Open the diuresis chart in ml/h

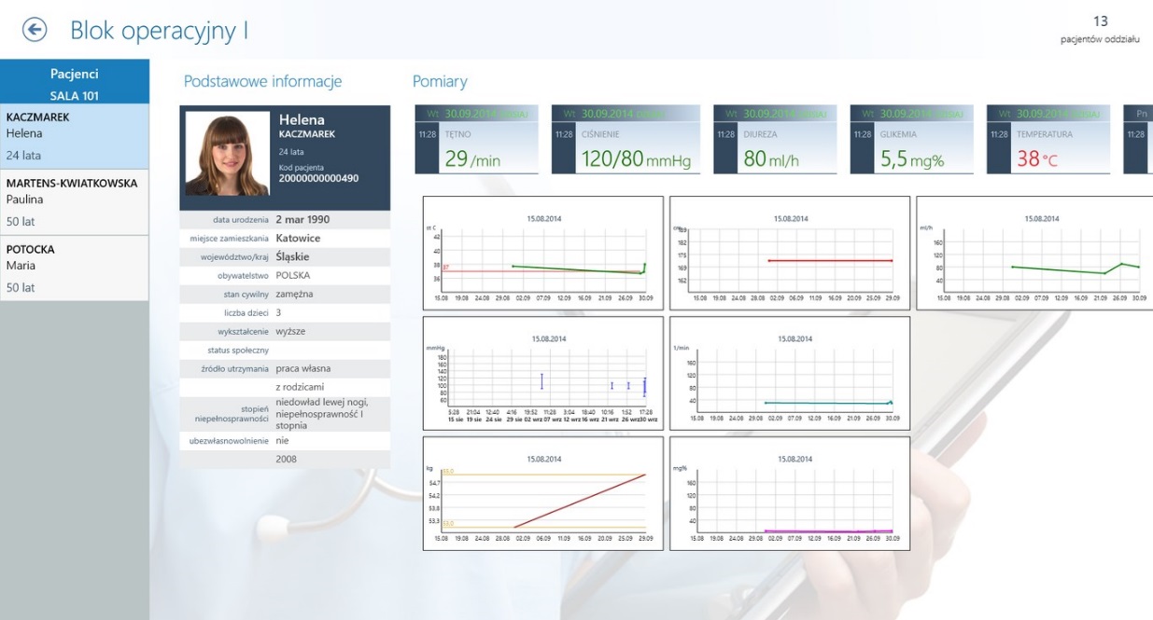[x=1034, y=252]
